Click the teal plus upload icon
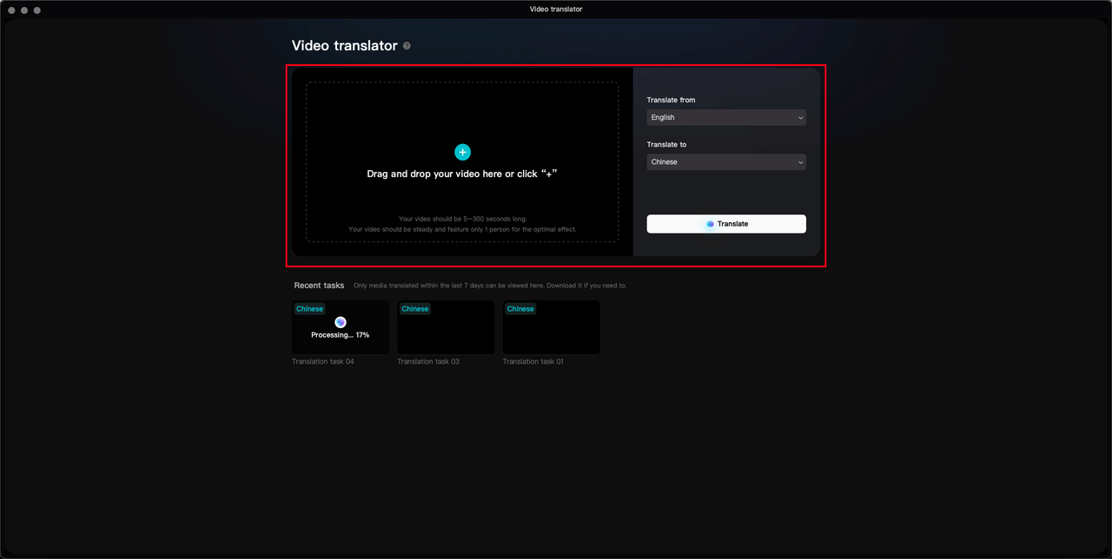Image resolution: width=1112 pixels, height=559 pixels. coord(462,152)
